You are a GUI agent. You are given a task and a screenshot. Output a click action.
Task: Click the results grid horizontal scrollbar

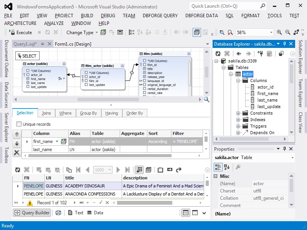tap(145, 203)
